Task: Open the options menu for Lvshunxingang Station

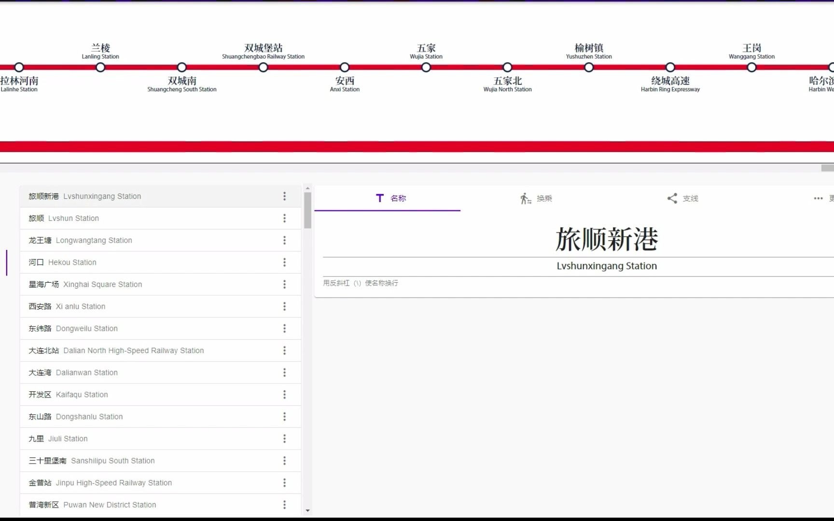Action: 284,196
